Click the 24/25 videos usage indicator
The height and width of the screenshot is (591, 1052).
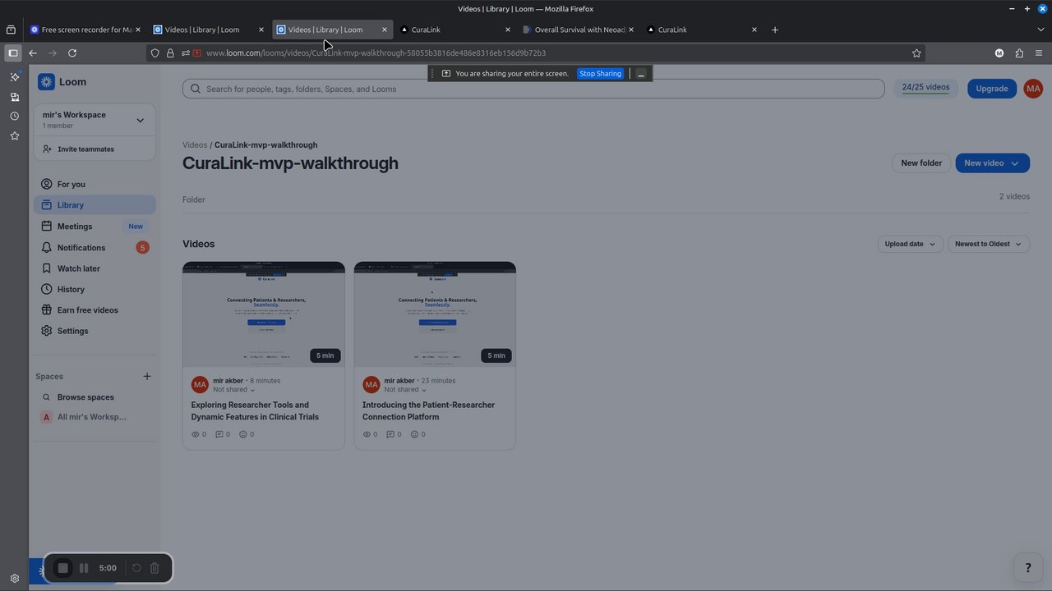[925, 88]
